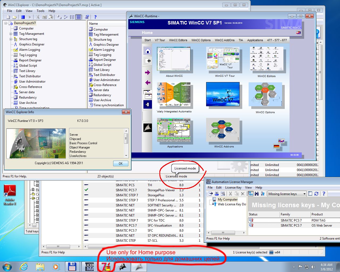Click Activate runtime play arrow in WinCCExplorer
340x272 pixels.
29,17
